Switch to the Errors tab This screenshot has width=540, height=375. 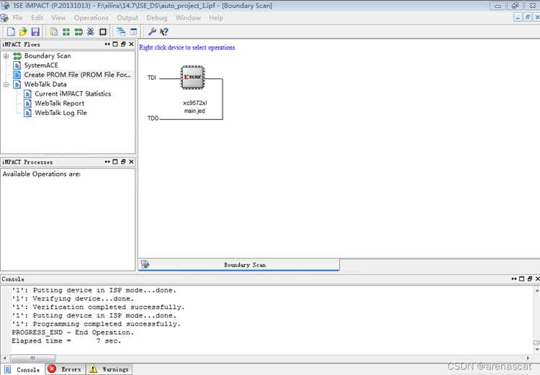tap(66, 369)
